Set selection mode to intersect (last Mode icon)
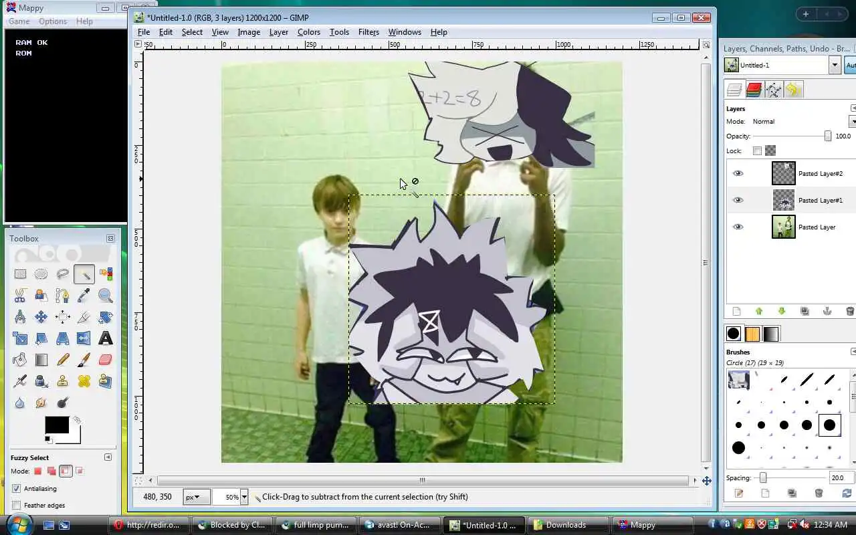This screenshot has height=535, width=856. pos(79,471)
